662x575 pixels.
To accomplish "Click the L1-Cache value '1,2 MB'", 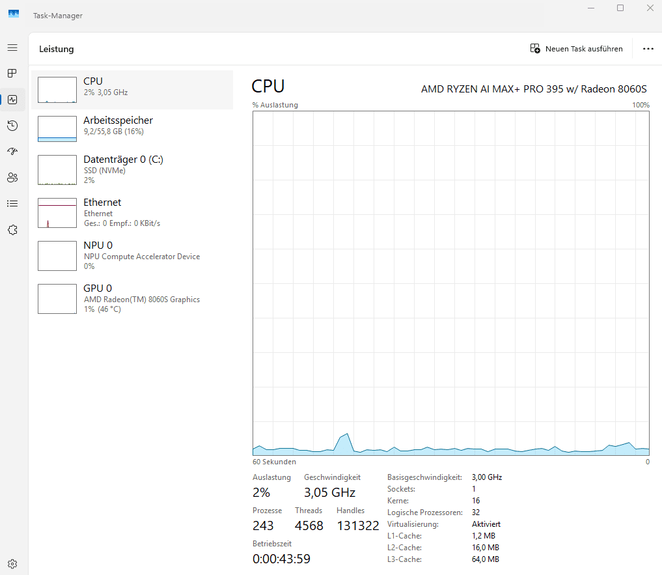I will (x=484, y=536).
